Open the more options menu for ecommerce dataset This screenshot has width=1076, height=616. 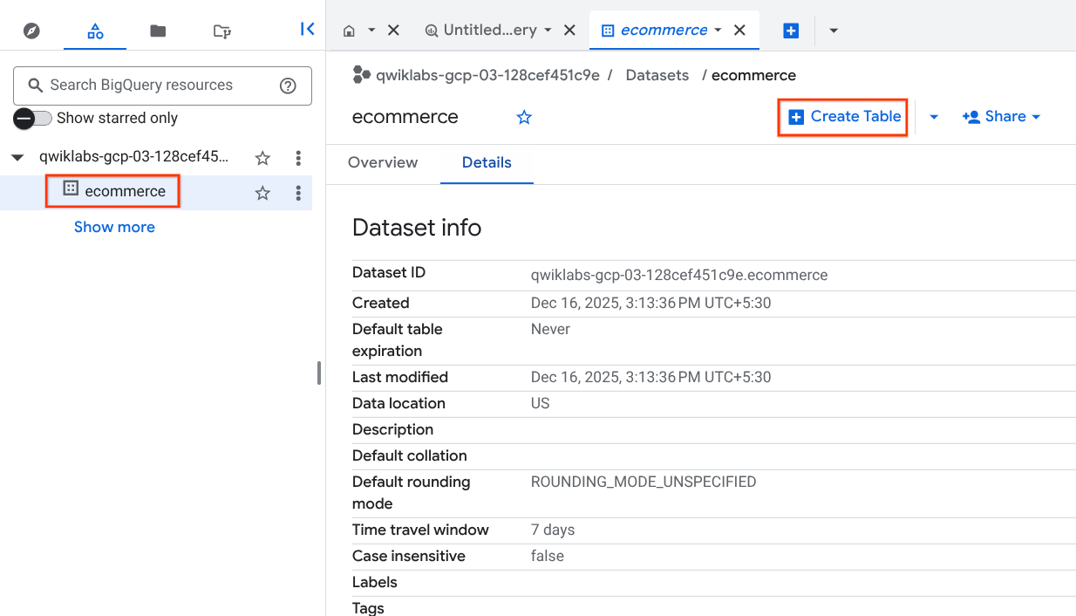(298, 193)
